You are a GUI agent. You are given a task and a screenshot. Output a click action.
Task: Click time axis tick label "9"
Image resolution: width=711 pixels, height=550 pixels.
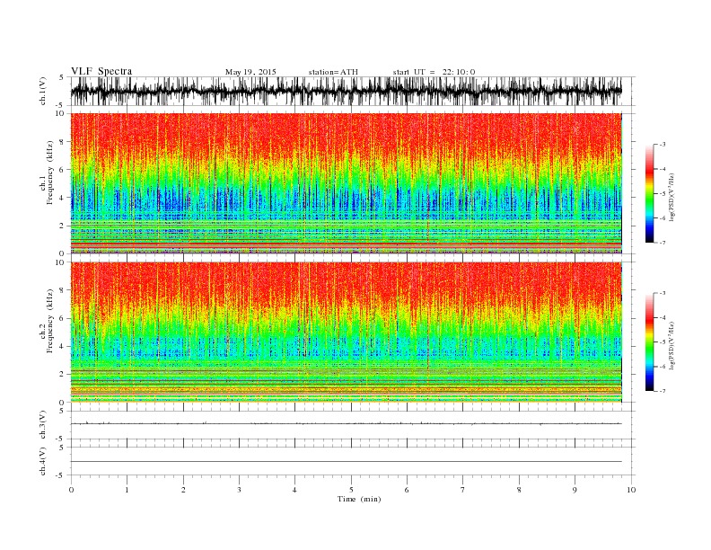575,490
